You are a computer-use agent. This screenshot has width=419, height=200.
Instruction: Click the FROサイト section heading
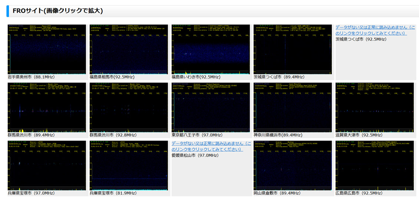click(57, 11)
